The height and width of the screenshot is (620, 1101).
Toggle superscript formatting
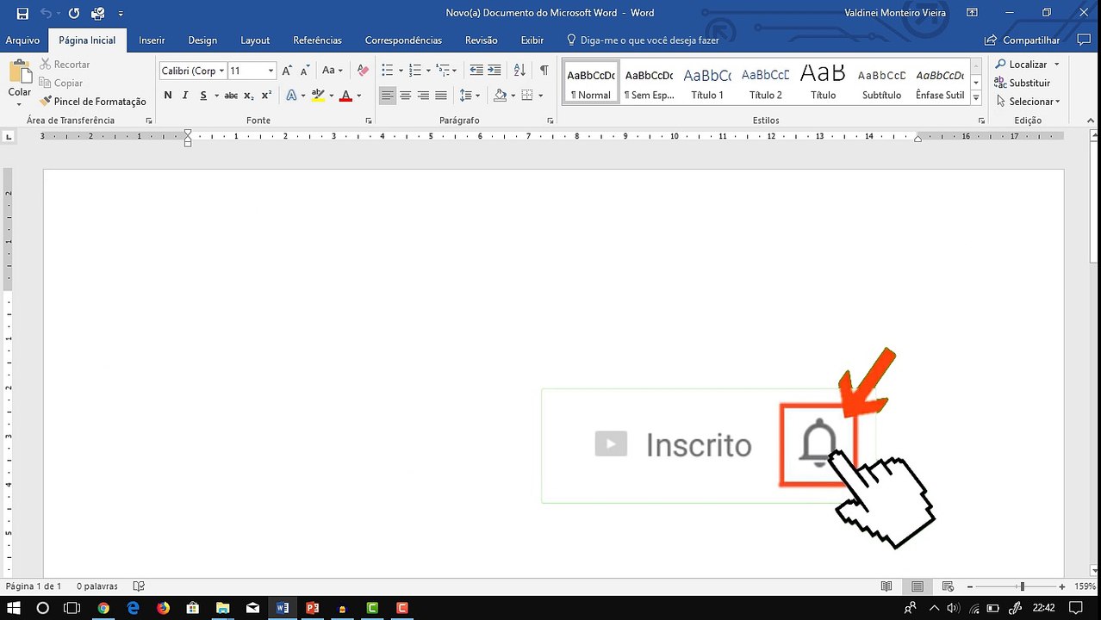click(266, 96)
